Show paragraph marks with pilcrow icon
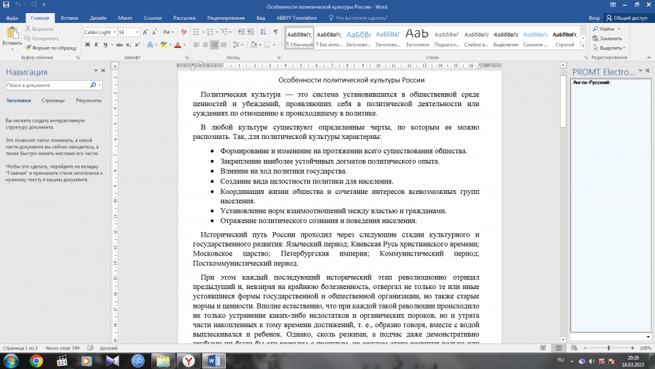Image resolution: width=655 pixels, height=369 pixels. (x=275, y=32)
